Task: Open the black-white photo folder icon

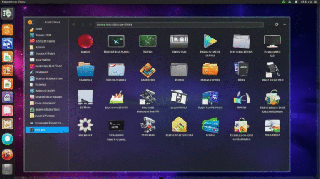Action: point(179,97)
